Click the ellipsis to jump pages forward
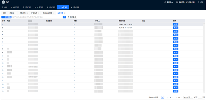206x101 pixels. [x=176, y=97]
